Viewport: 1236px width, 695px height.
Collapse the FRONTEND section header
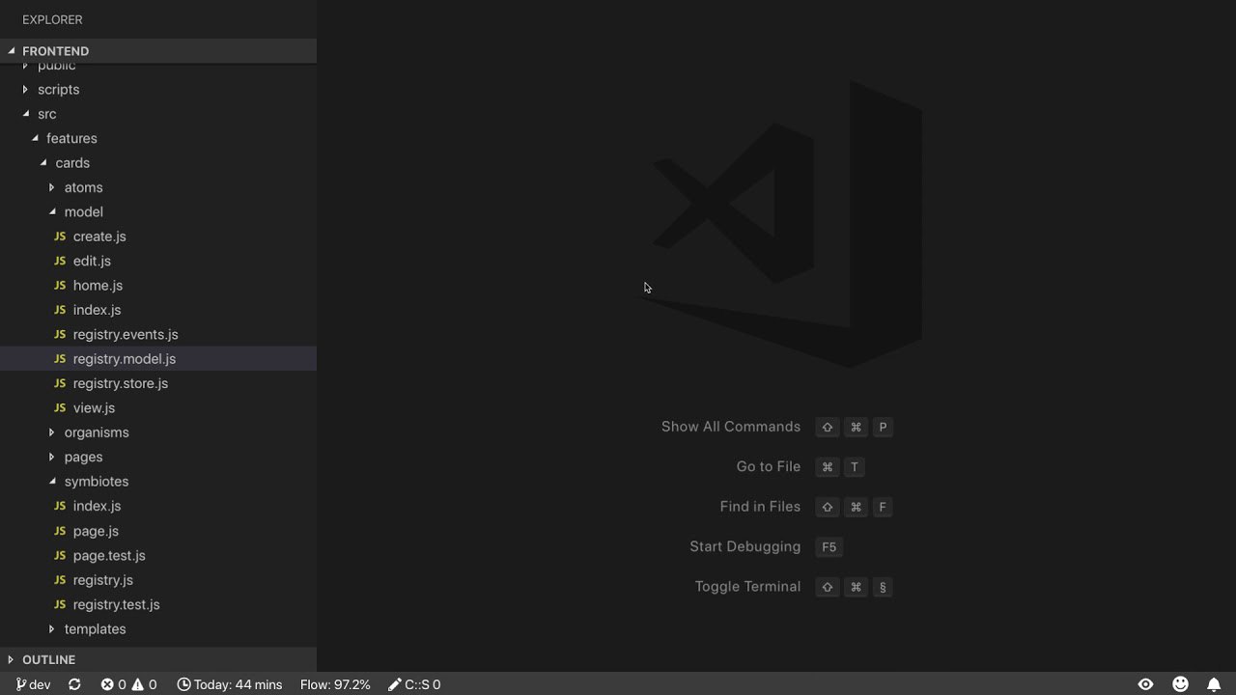158,51
